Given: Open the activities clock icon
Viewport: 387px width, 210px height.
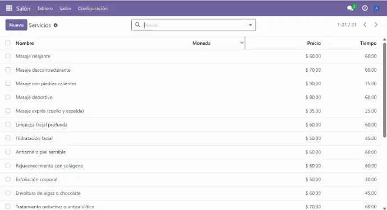Looking at the screenshot, I should [365, 8].
